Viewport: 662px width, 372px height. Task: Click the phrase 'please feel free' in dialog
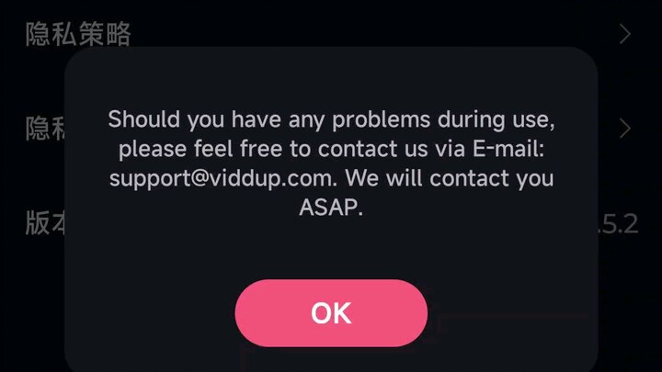click(200, 150)
